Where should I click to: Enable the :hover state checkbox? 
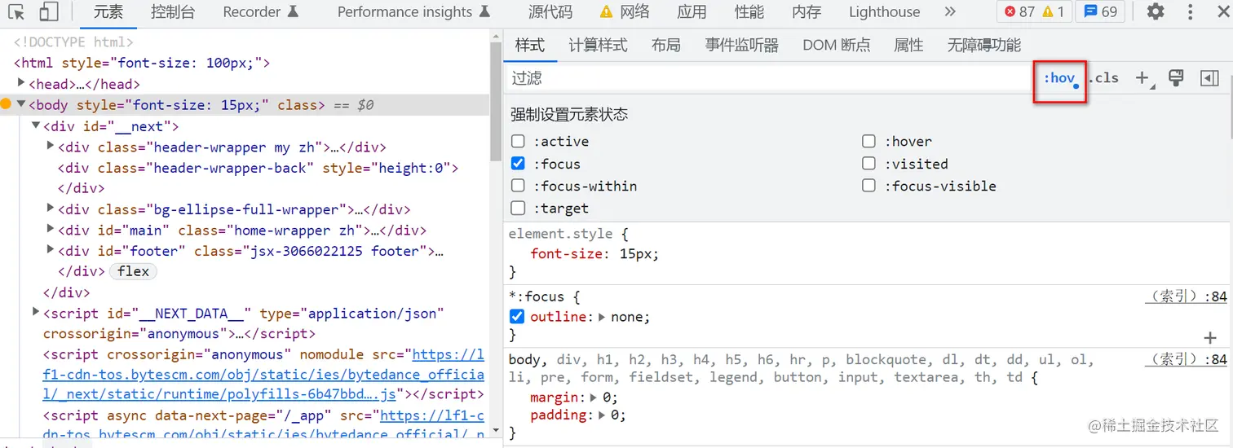(x=868, y=142)
